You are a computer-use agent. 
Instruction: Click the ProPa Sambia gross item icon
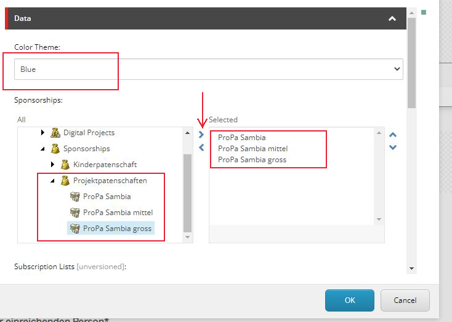[x=75, y=229]
